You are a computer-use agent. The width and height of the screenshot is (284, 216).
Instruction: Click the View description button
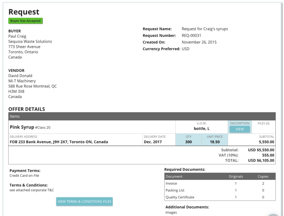240,129
